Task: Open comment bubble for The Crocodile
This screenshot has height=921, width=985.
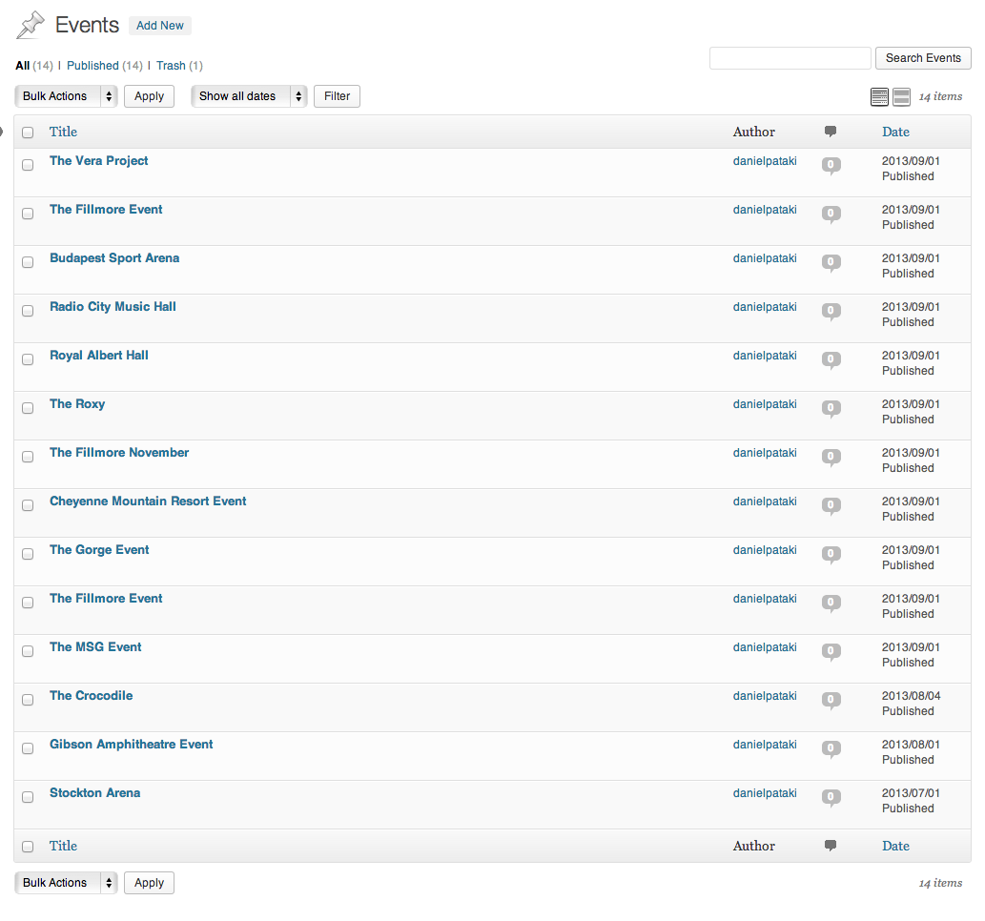Action: pos(831,700)
